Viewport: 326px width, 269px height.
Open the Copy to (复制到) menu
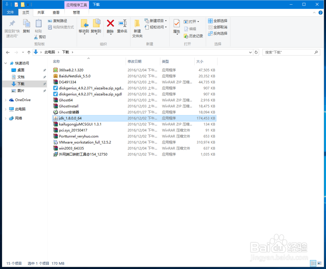96,26
